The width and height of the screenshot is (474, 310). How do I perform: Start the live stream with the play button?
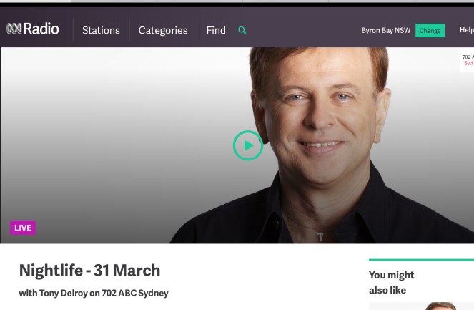coord(248,145)
